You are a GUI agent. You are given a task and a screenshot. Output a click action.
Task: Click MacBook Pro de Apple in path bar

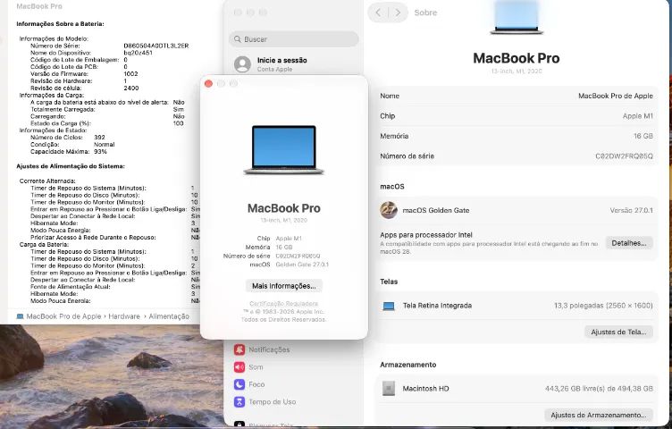coord(63,316)
